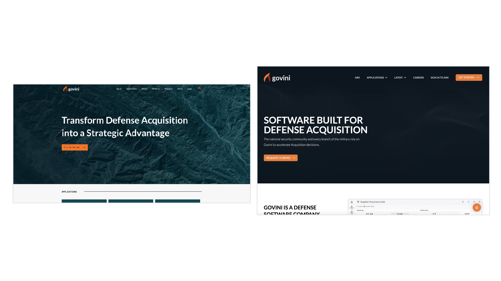The image size is (501, 281).
Task: Open About in the left site nav
Action: tap(180, 89)
